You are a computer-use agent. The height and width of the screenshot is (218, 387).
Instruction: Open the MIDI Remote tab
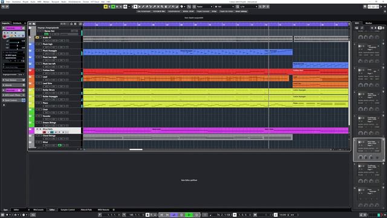[x=103, y=210]
